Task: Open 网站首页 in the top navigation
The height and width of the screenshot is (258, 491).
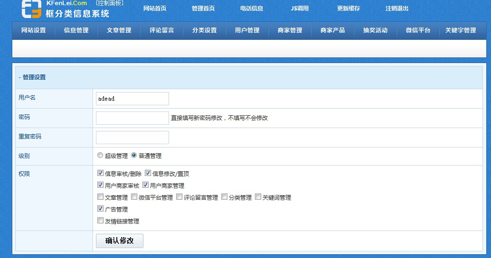Action: tap(155, 9)
